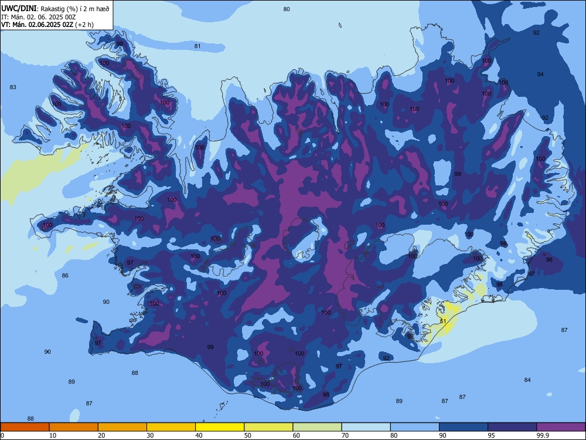Click the '60' legend tick label
Screen dimensions: 586x440
click(297, 435)
